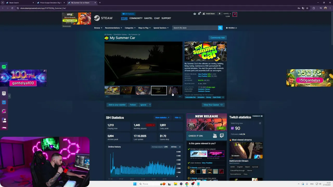Click the browser address bar URL
This screenshot has width=333, height=187.
tap(43, 8)
